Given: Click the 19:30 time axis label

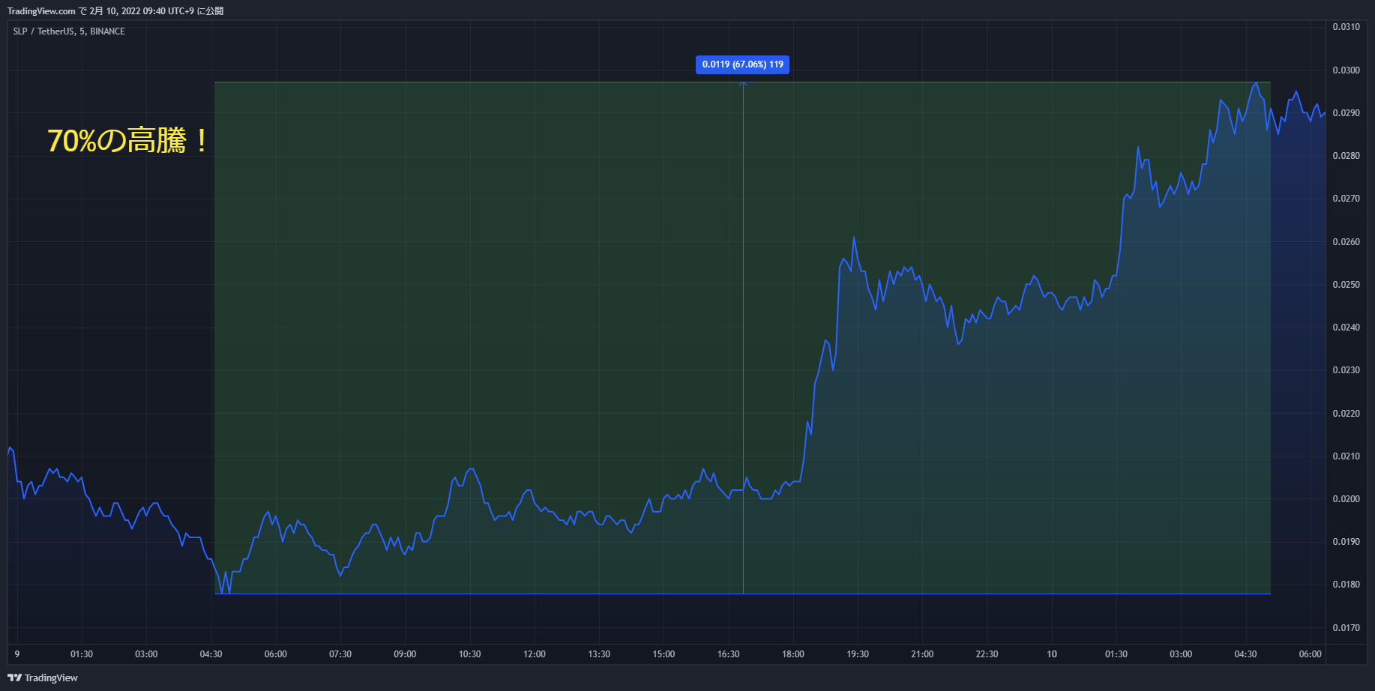Looking at the screenshot, I should pos(858,654).
